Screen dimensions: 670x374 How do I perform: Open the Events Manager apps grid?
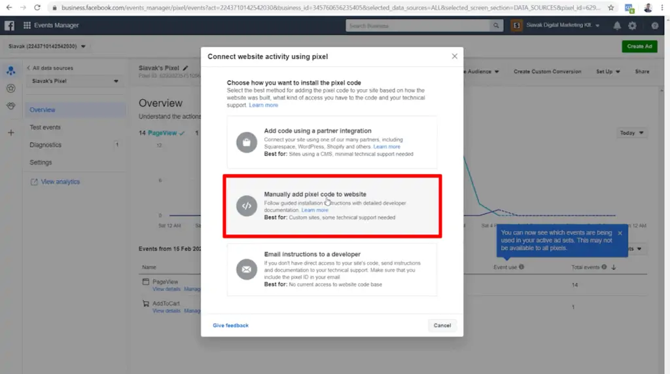coord(27,26)
